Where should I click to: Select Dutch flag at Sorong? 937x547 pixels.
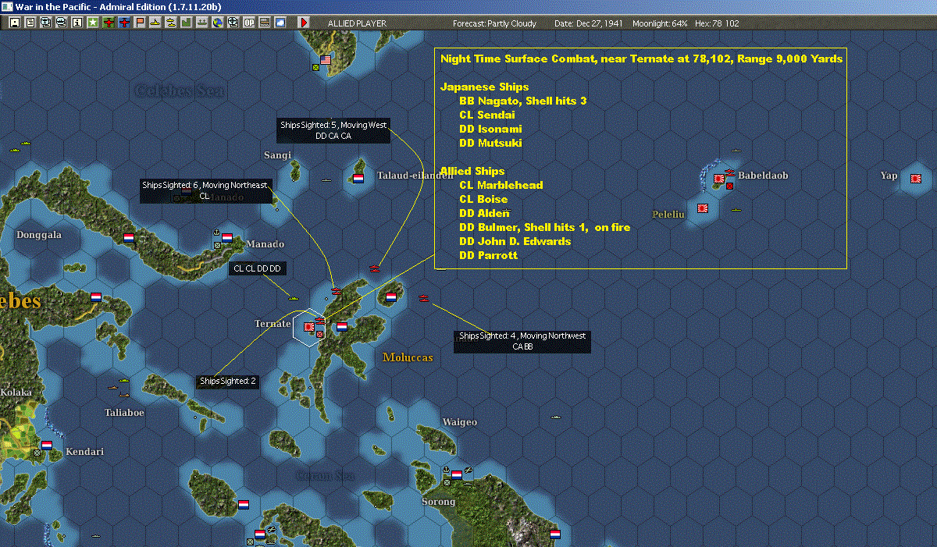tap(457, 474)
